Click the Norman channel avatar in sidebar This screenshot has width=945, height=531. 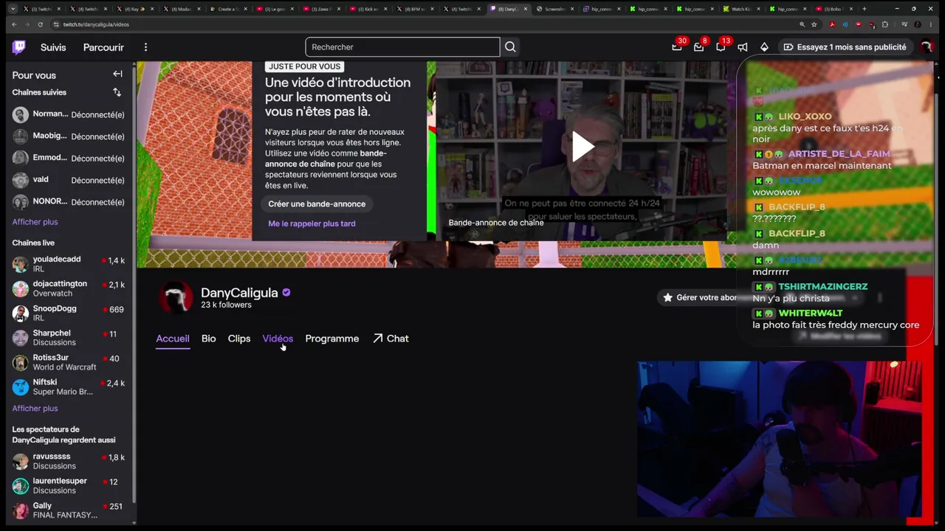(x=21, y=114)
